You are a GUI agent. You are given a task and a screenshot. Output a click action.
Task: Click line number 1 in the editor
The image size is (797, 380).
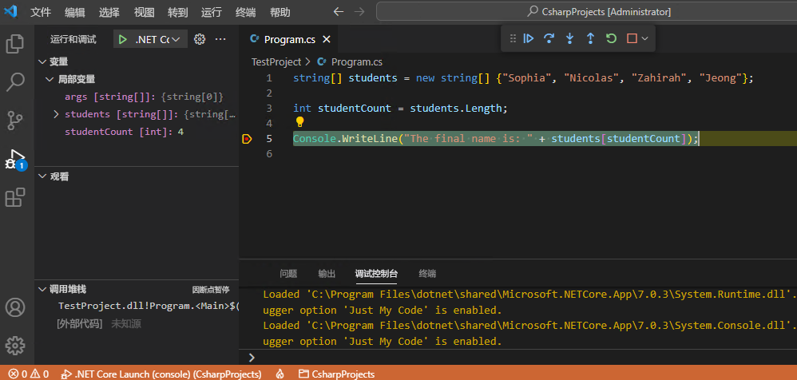(x=269, y=78)
